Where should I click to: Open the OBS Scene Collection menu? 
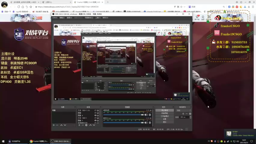(89, 18)
